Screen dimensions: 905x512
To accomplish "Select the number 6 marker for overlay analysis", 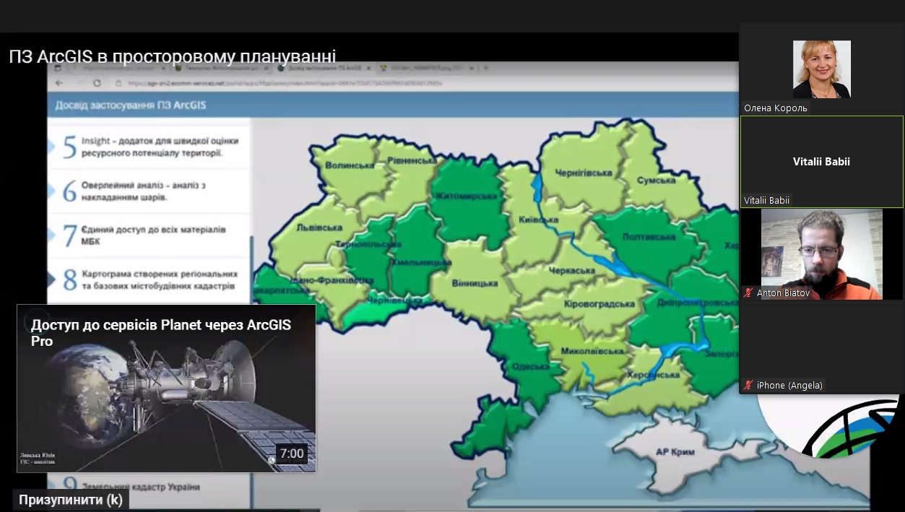I will 69,191.
